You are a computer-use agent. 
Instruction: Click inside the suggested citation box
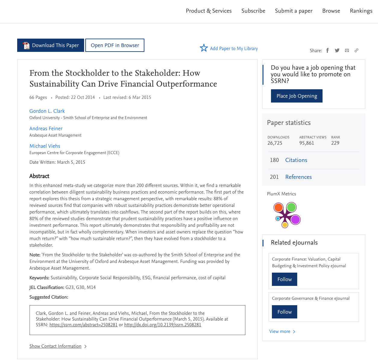coord(137,319)
